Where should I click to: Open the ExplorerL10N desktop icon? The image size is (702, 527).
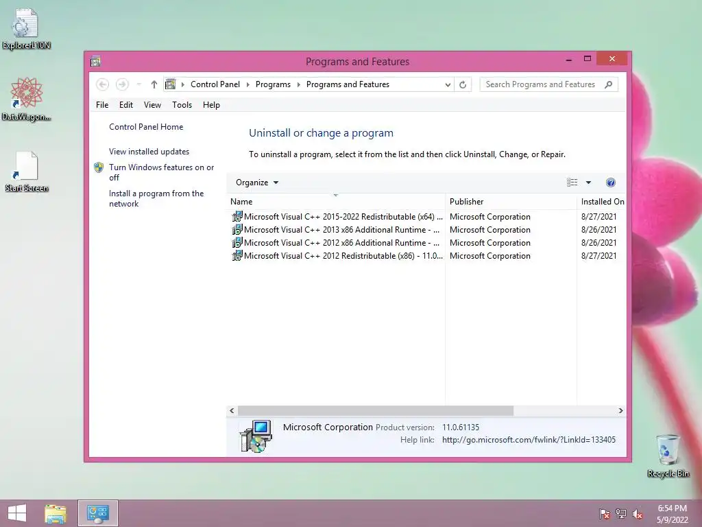point(26,29)
